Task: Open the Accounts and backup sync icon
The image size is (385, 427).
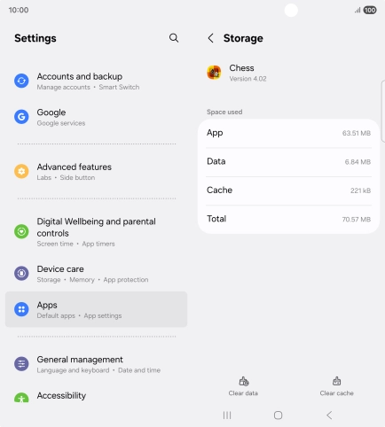Action: click(x=21, y=81)
